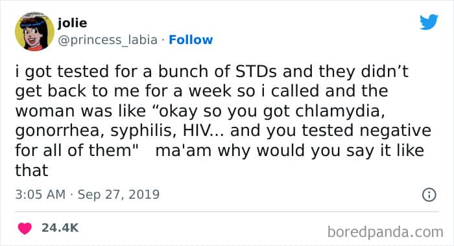Click the text "get back to me for a week"

pos(123,91)
